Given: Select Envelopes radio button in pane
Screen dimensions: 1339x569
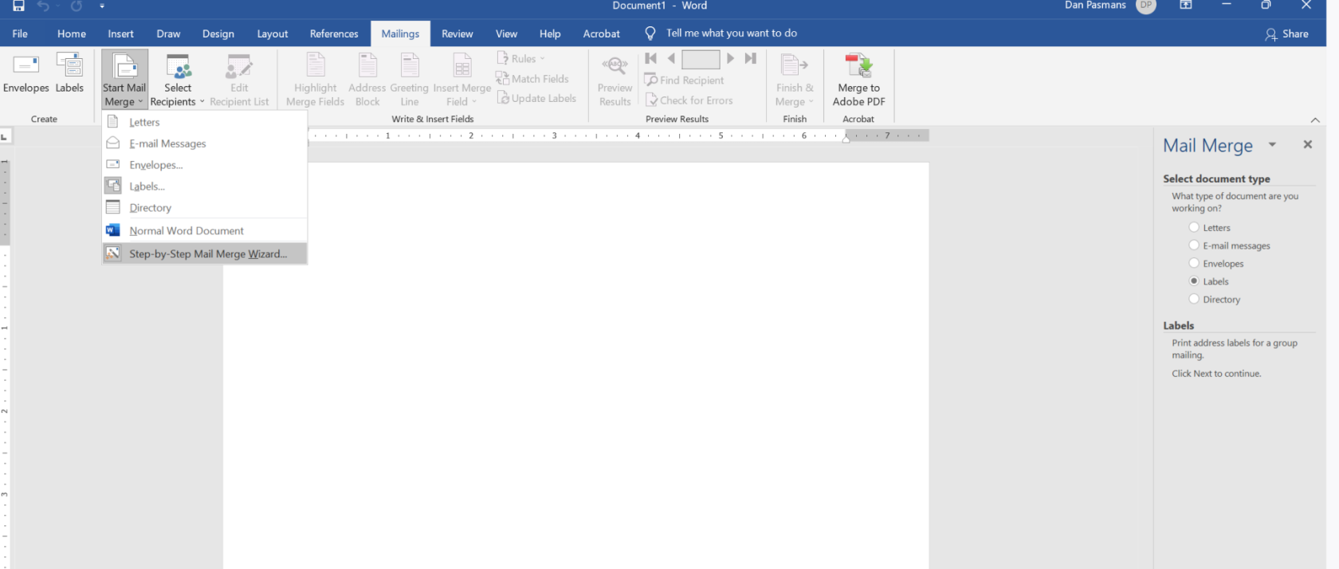Looking at the screenshot, I should point(1194,263).
